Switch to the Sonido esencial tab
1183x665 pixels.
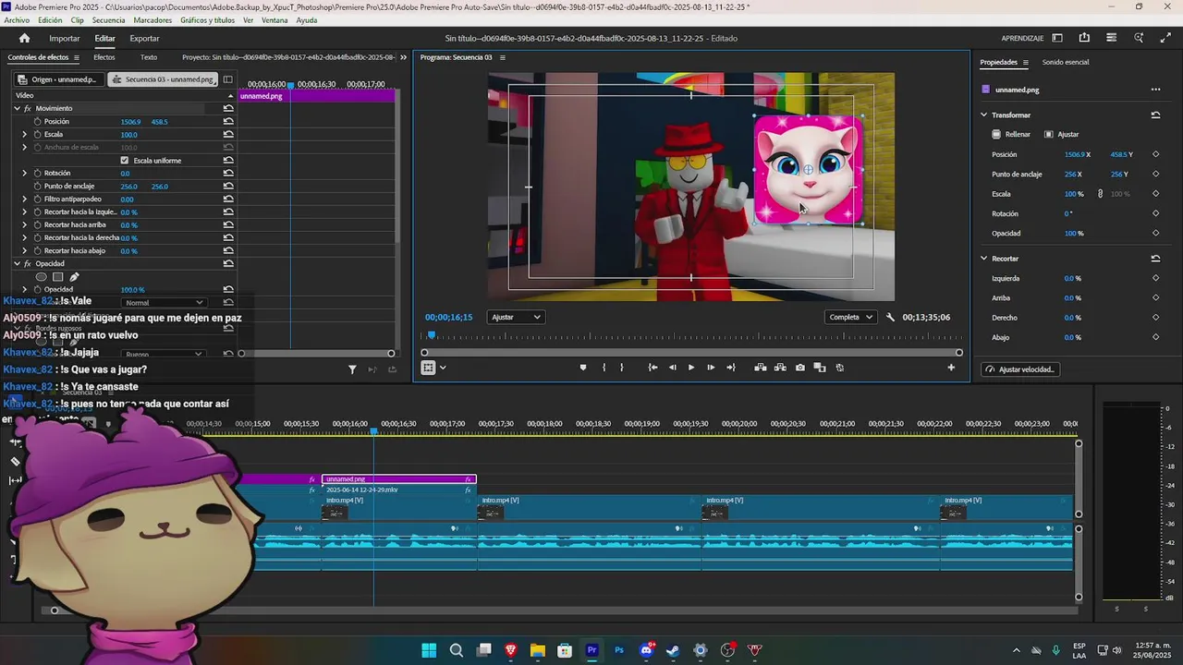click(1066, 62)
